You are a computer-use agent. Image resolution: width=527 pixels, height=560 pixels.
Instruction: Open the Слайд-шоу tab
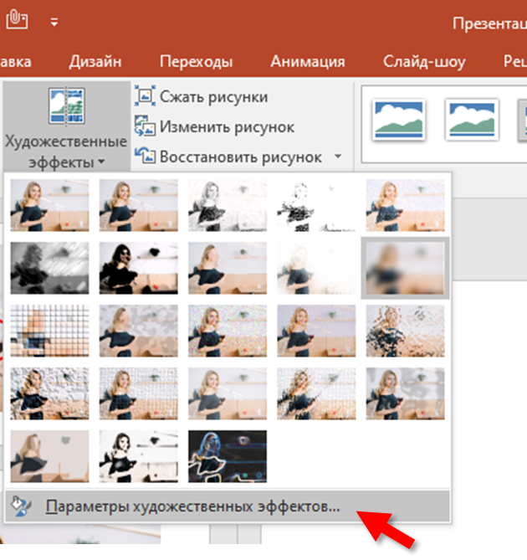(x=424, y=61)
